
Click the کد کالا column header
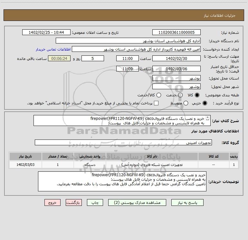(x=214, y=157)
